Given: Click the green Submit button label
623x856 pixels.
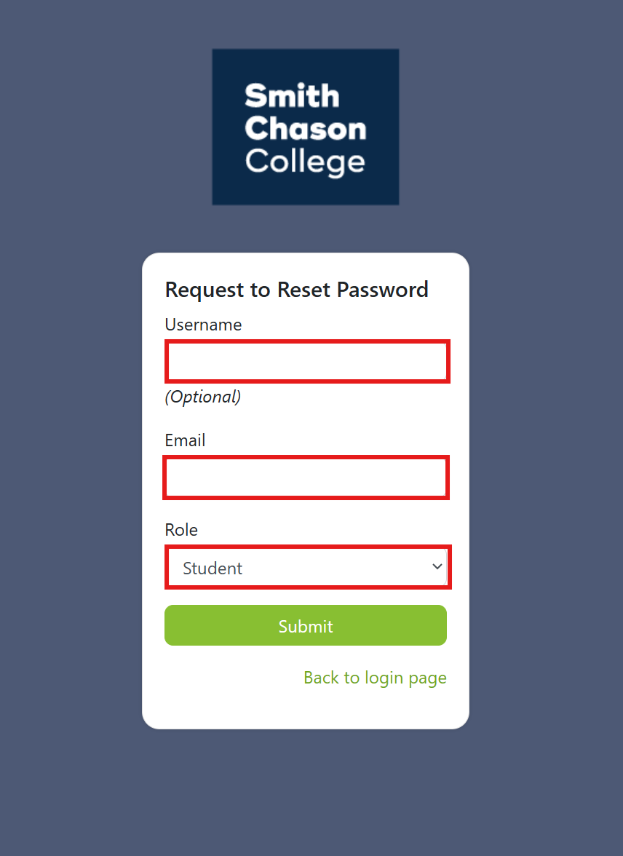Looking at the screenshot, I should (x=305, y=626).
